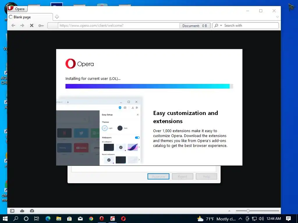This screenshot has width=298, height=223.
Task: Go back with the back arrow
Action: [13, 26]
